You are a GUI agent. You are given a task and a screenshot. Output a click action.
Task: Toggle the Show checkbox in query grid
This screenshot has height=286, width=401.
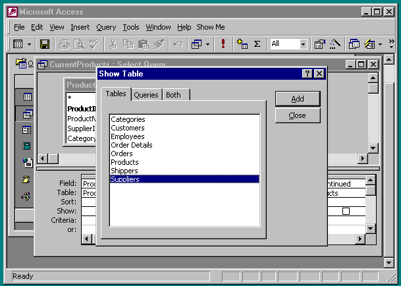(346, 212)
